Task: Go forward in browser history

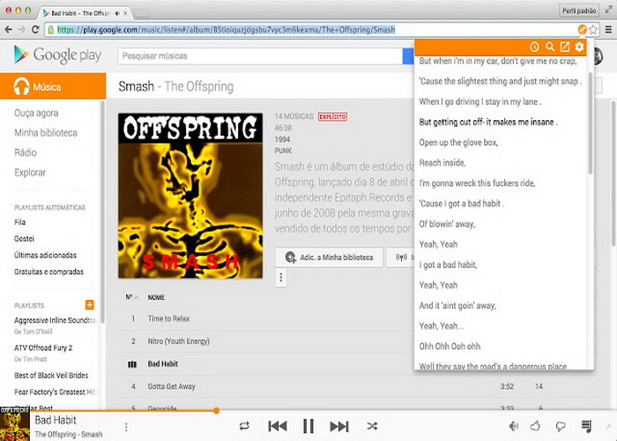Action: tap(22, 29)
